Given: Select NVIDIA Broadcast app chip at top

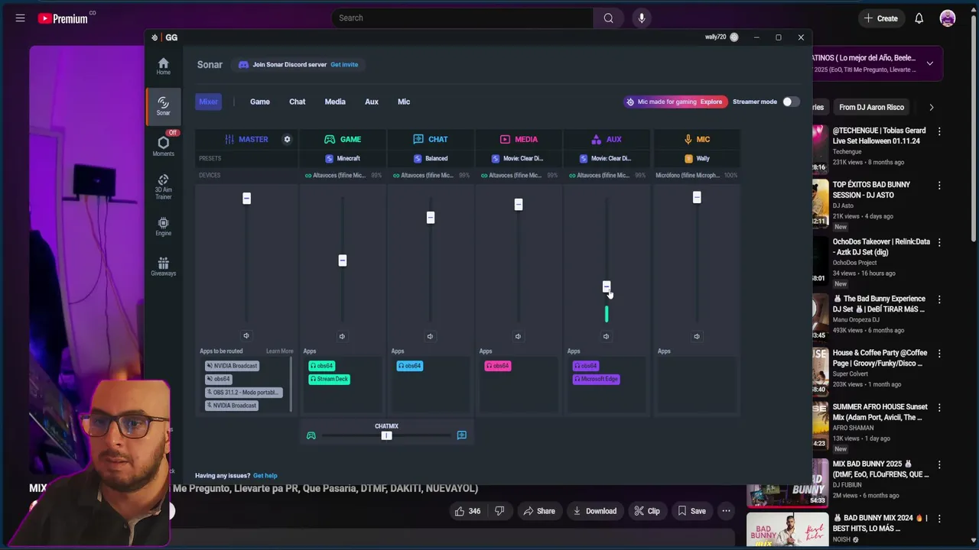Looking at the screenshot, I should [232, 366].
